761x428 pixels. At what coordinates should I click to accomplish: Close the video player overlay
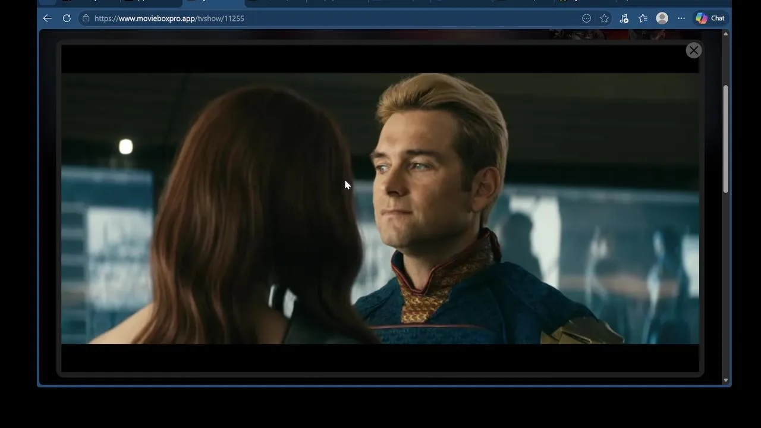click(x=693, y=51)
